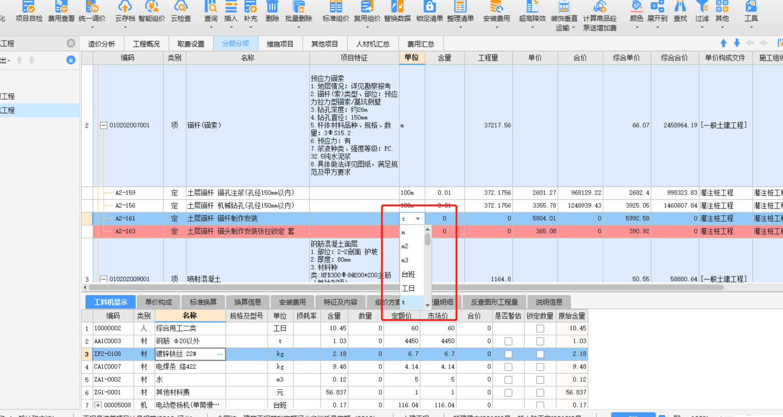Open the 工具 toolbar menu
The height and width of the screenshot is (417, 783).
coord(751,7)
